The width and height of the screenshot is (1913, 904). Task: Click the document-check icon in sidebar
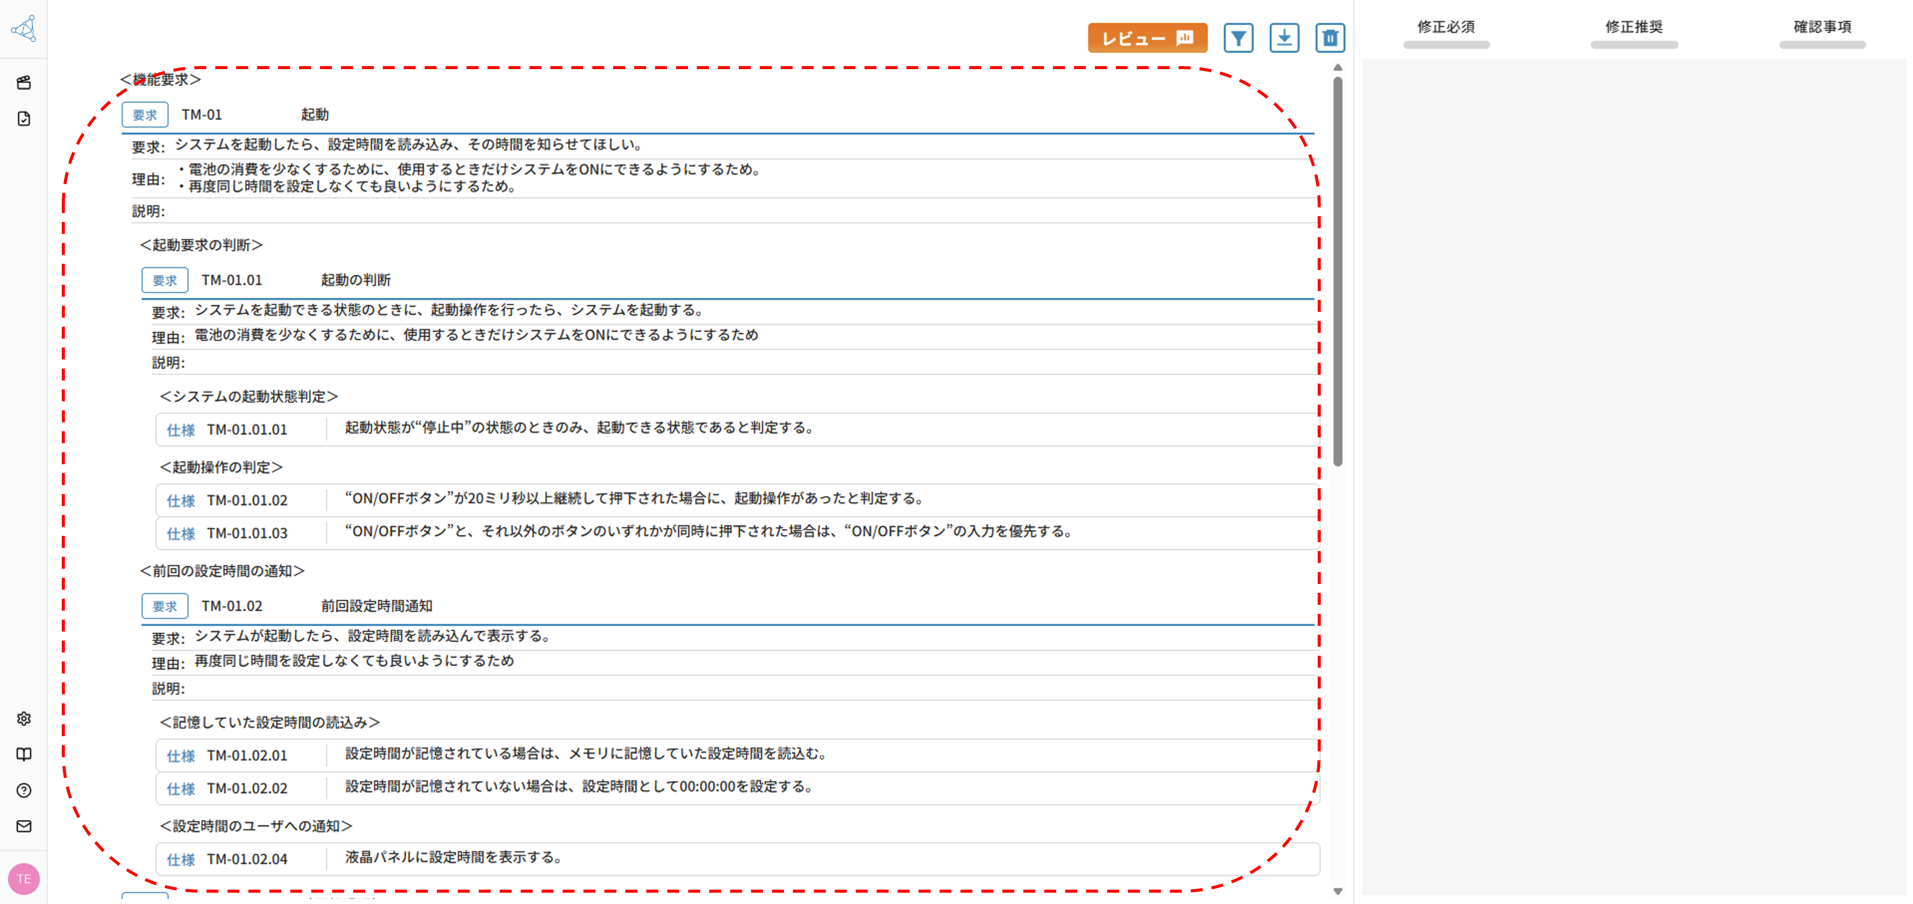pyautogui.click(x=24, y=117)
